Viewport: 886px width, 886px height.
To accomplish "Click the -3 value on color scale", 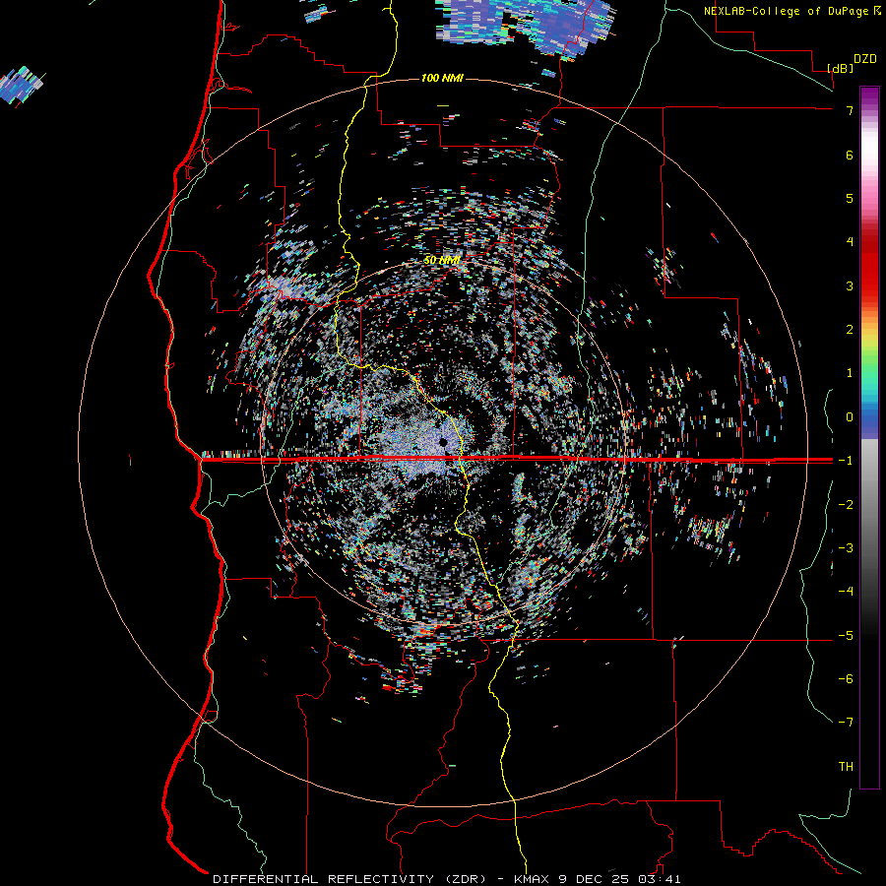I will click(x=846, y=548).
